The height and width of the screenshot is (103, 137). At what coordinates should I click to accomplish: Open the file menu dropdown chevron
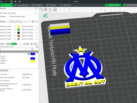[x=5, y=1]
